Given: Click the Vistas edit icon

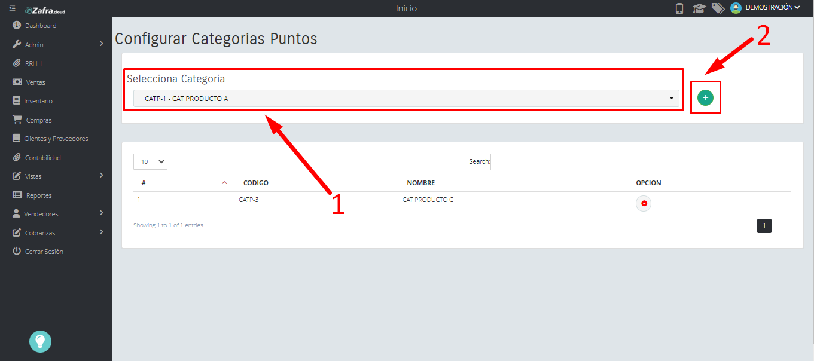Looking at the screenshot, I should pos(17,176).
